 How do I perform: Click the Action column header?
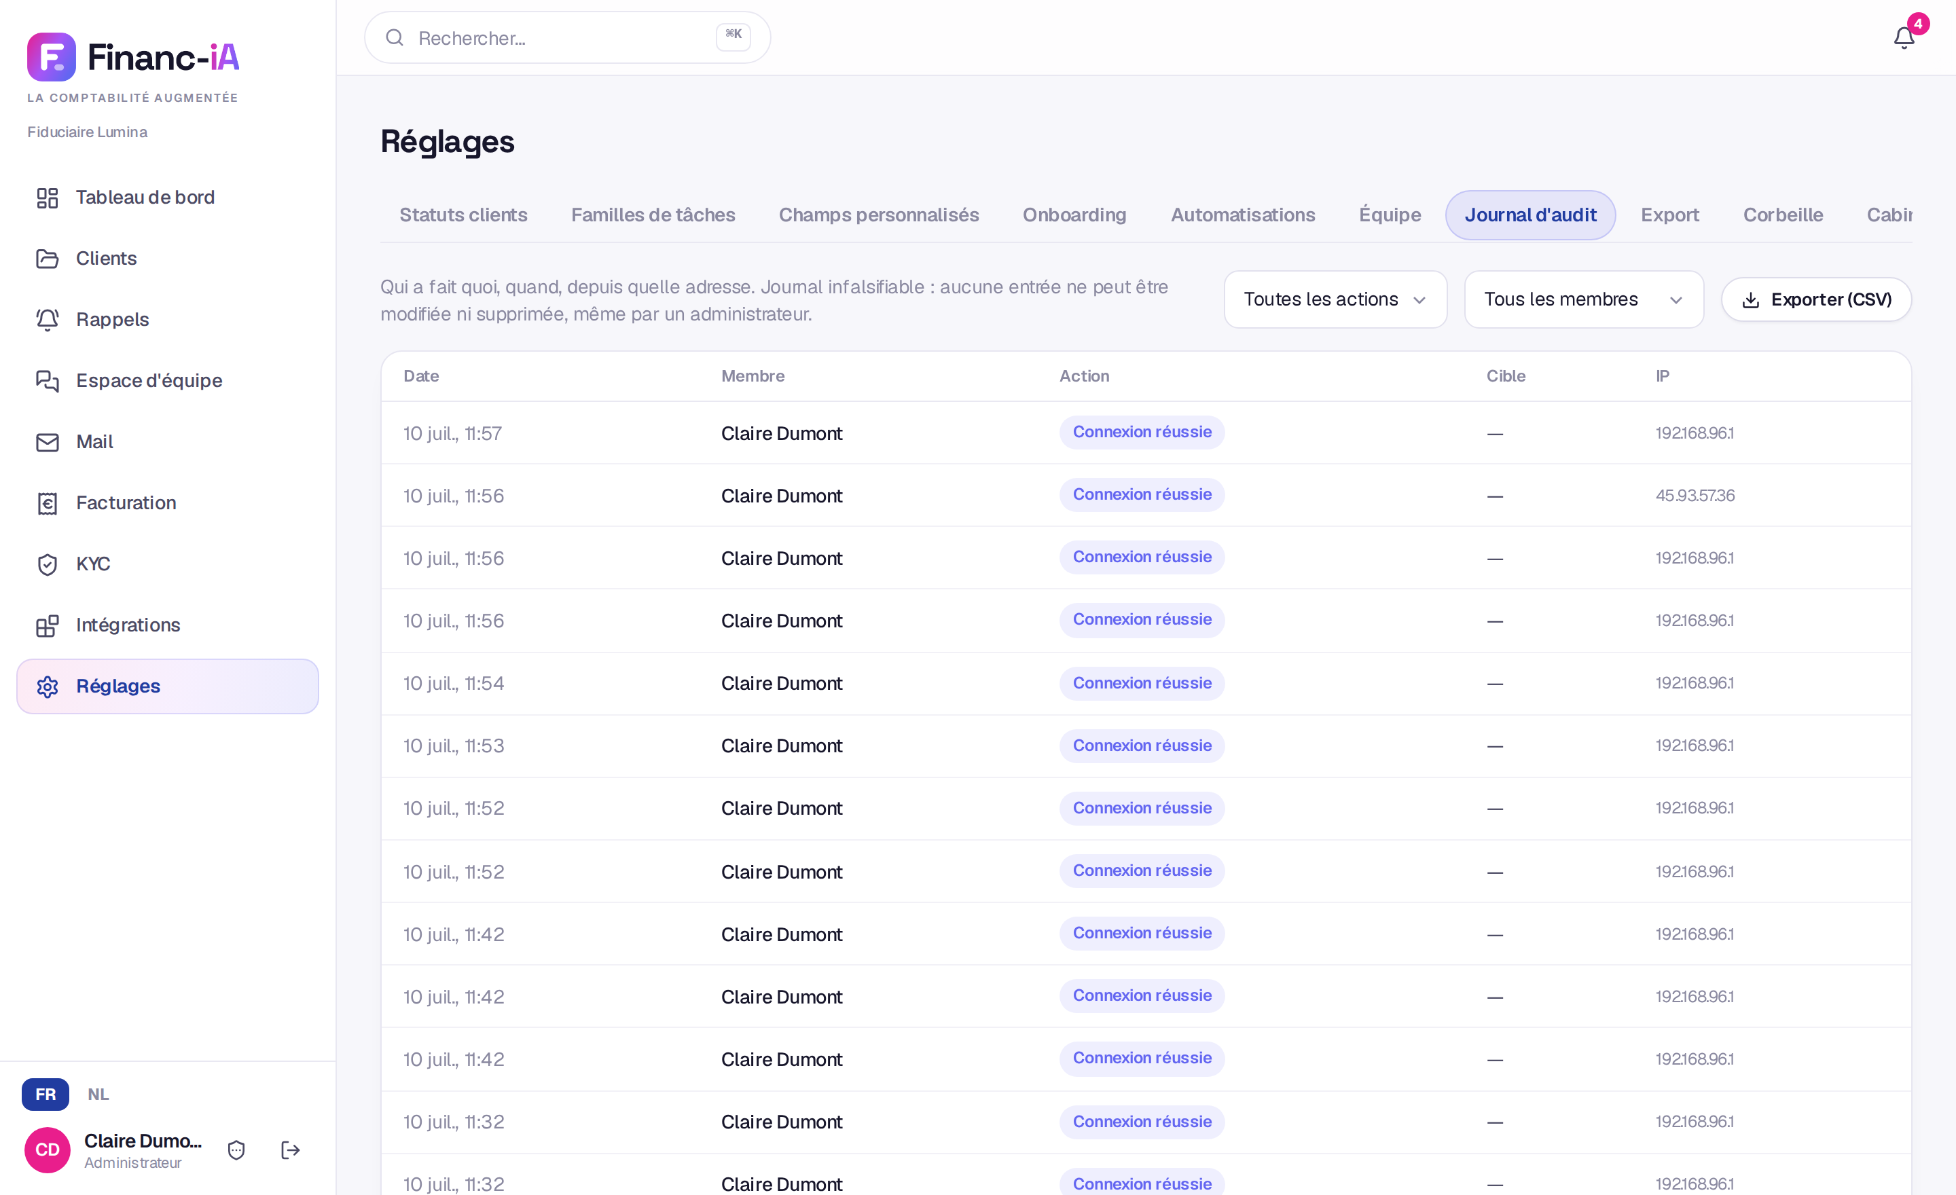tap(1083, 376)
